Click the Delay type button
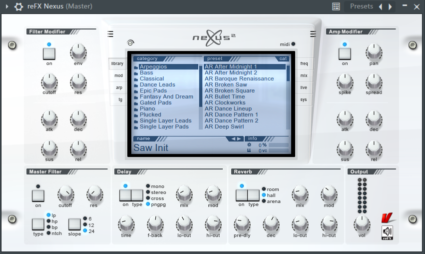Image resolution: width=425 pixels, height=254 pixels. pyautogui.click(x=137, y=195)
